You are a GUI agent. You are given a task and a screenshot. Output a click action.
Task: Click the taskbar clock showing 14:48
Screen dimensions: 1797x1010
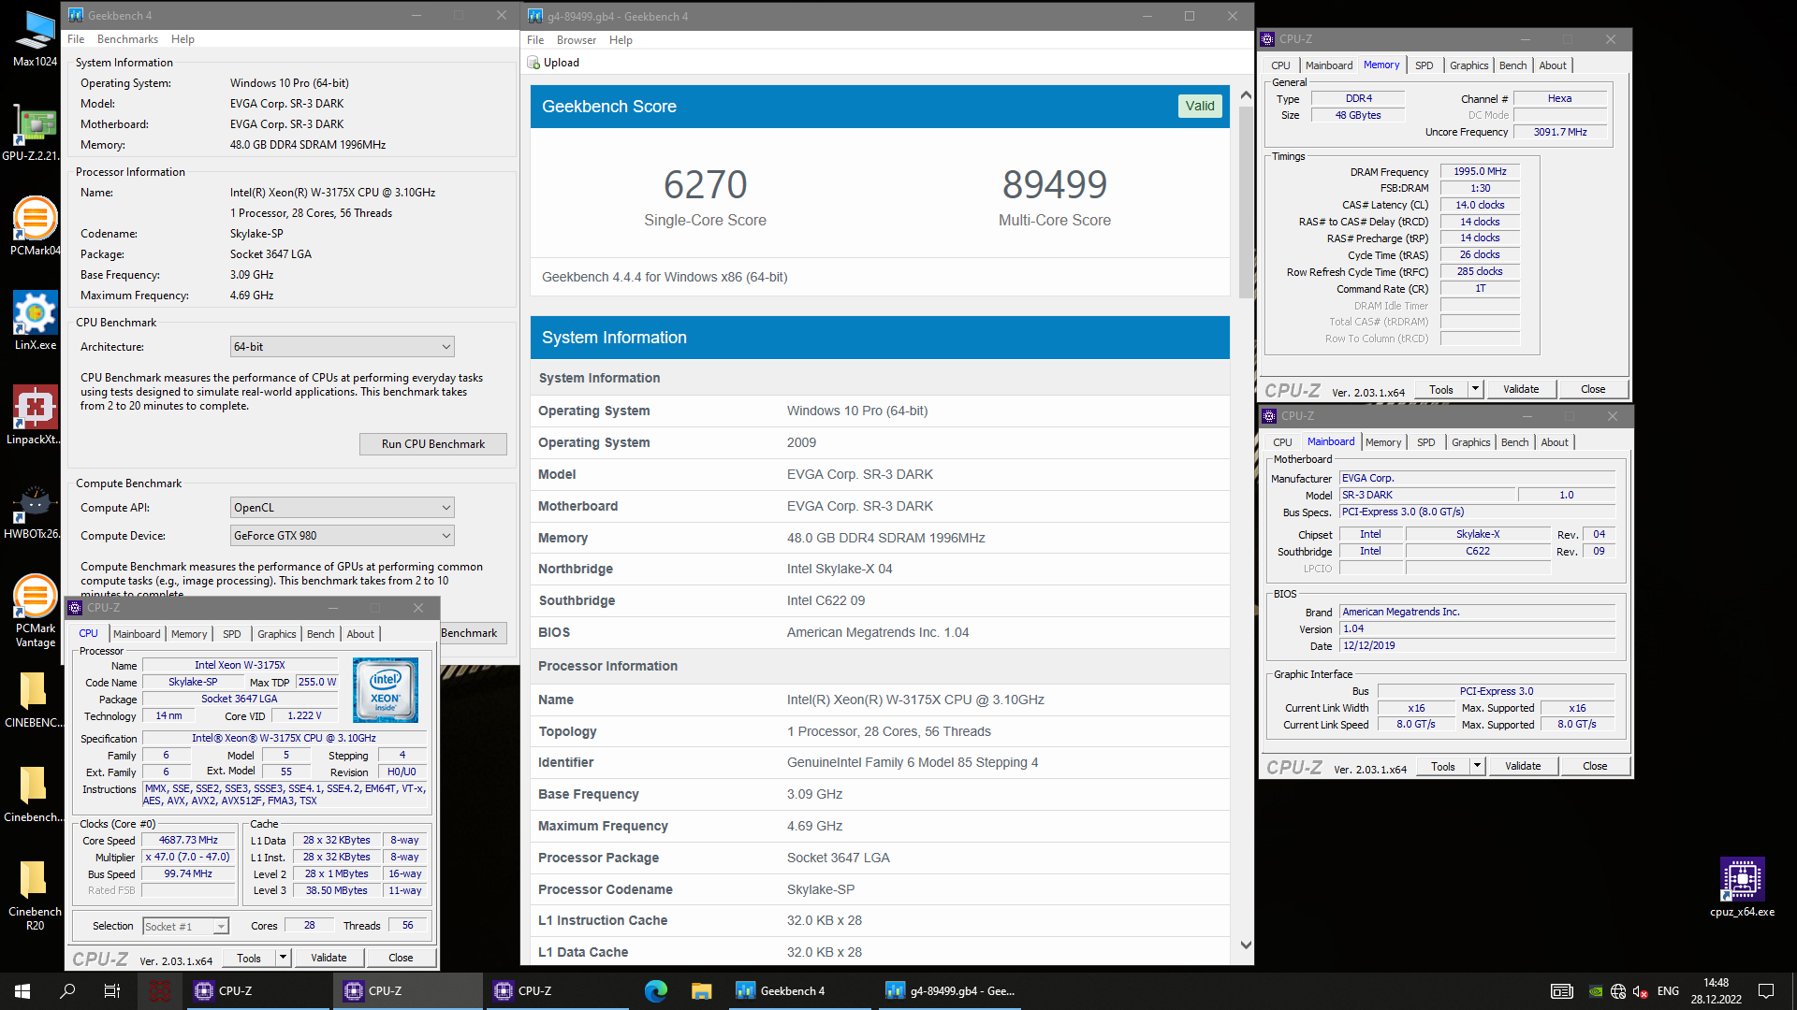click(1717, 991)
